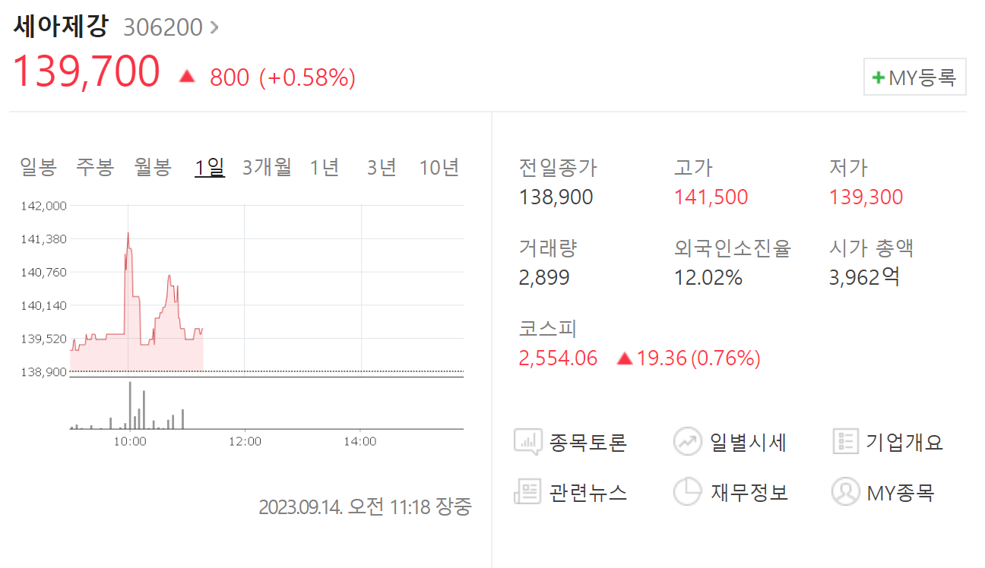This screenshot has height=568, width=985.
Task: Select the 3년 chart period
Action: click(381, 167)
